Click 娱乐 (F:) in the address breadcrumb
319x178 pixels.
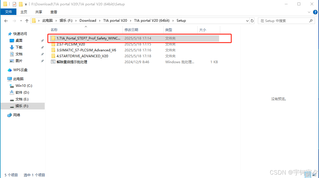(x=66, y=21)
